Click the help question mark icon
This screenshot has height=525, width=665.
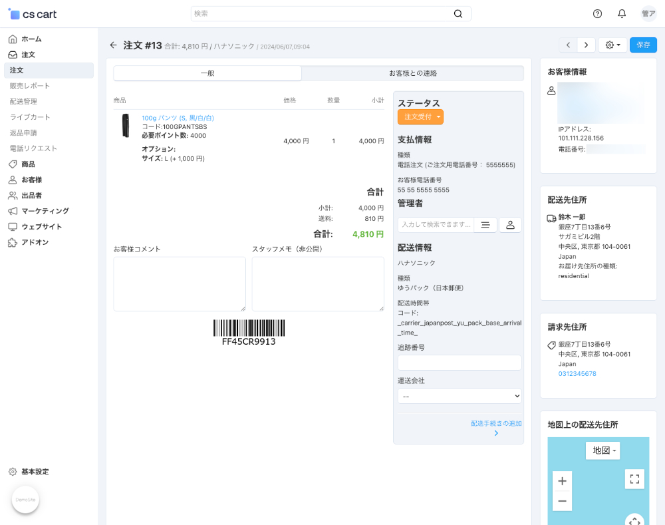tap(597, 13)
